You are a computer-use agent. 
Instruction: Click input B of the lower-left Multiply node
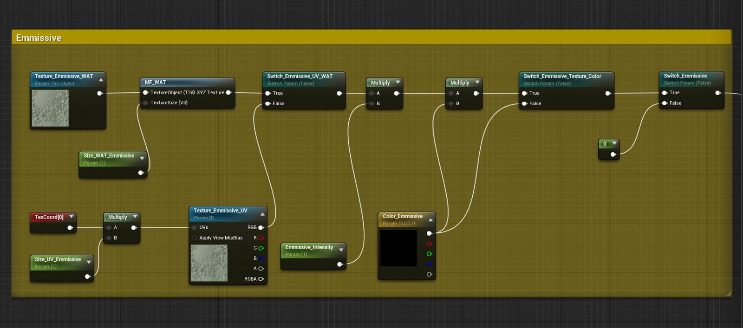109,238
